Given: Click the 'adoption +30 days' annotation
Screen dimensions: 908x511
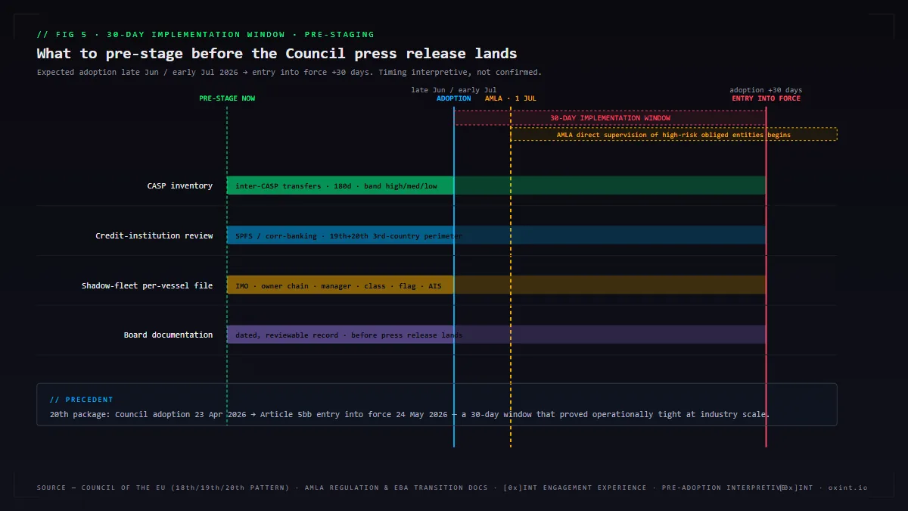Looking at the screenshot, I should 766,90.
